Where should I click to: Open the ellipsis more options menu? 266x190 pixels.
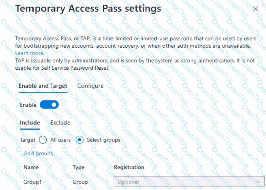175,8
